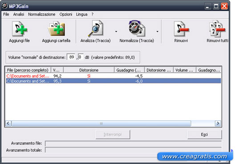Click the Aggiungi file icon
This screenshot has width=236, height=164.
[x=20, y=29]
